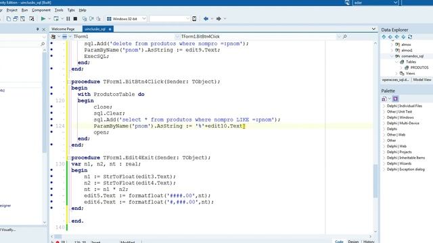This screenshot has width=433, height=243.
Task: Click Run Without Debugging icon
Action: 56,19
